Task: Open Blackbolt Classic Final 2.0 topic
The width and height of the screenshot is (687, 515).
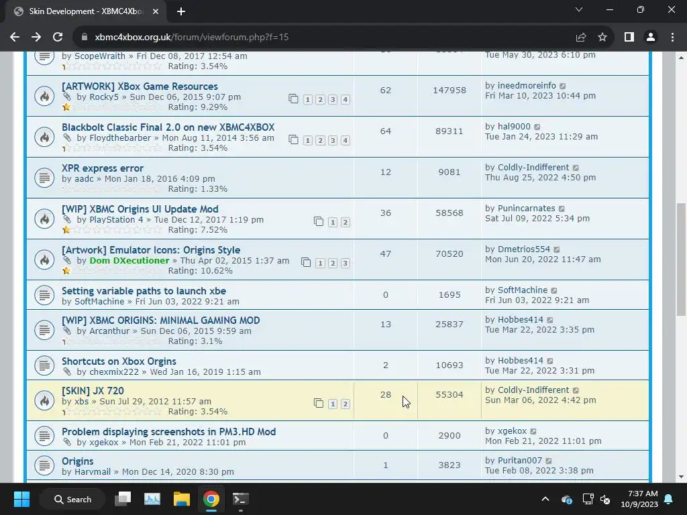Action: 168,127
